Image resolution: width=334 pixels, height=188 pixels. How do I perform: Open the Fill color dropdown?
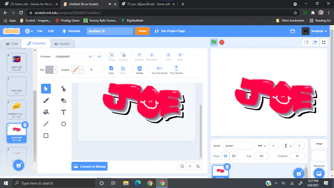pos(55,69)
